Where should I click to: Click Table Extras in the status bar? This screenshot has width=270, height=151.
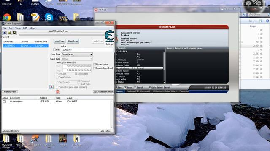pyautogui.click(x=105, y=131)
